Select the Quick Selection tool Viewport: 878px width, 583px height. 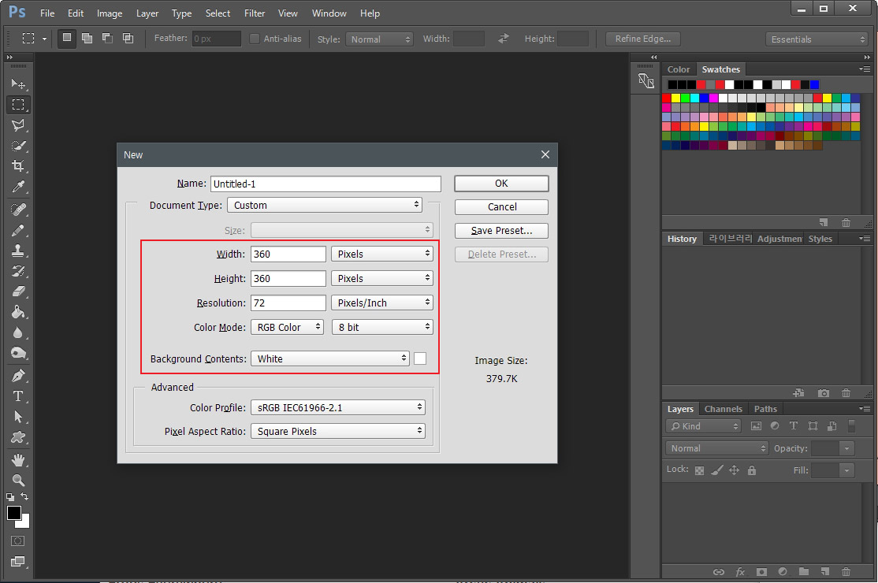pos(18,146)
